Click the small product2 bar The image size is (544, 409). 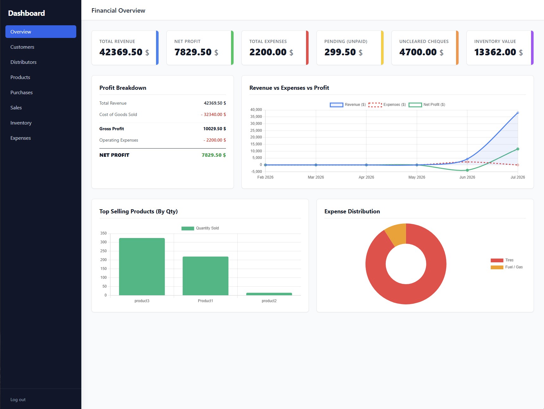click(x=269, y=294)
